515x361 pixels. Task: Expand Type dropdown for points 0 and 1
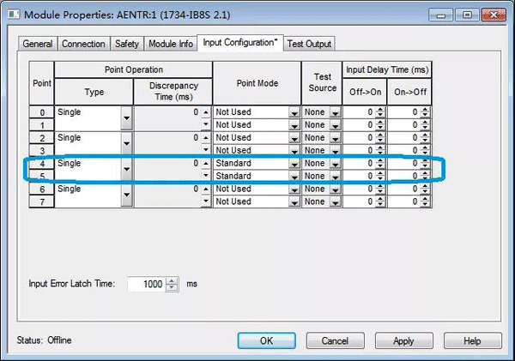point(127,118)
